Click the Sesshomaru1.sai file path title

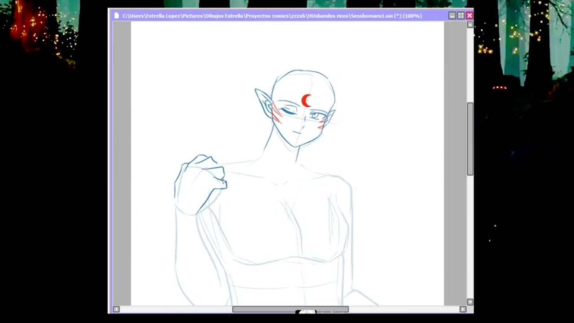[x=272, y=16]
